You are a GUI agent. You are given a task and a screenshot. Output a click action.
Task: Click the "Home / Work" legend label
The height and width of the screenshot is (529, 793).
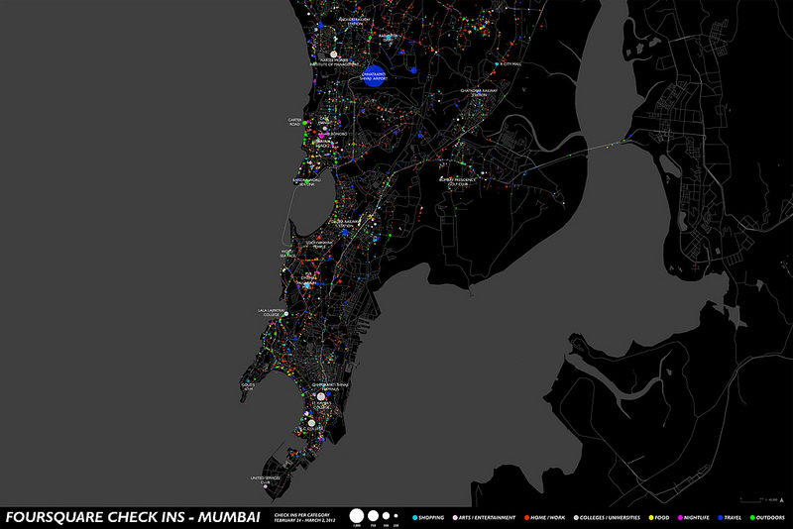(x=548, y=517)
